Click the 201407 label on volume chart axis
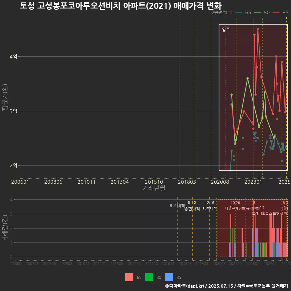 coord(134,263)
